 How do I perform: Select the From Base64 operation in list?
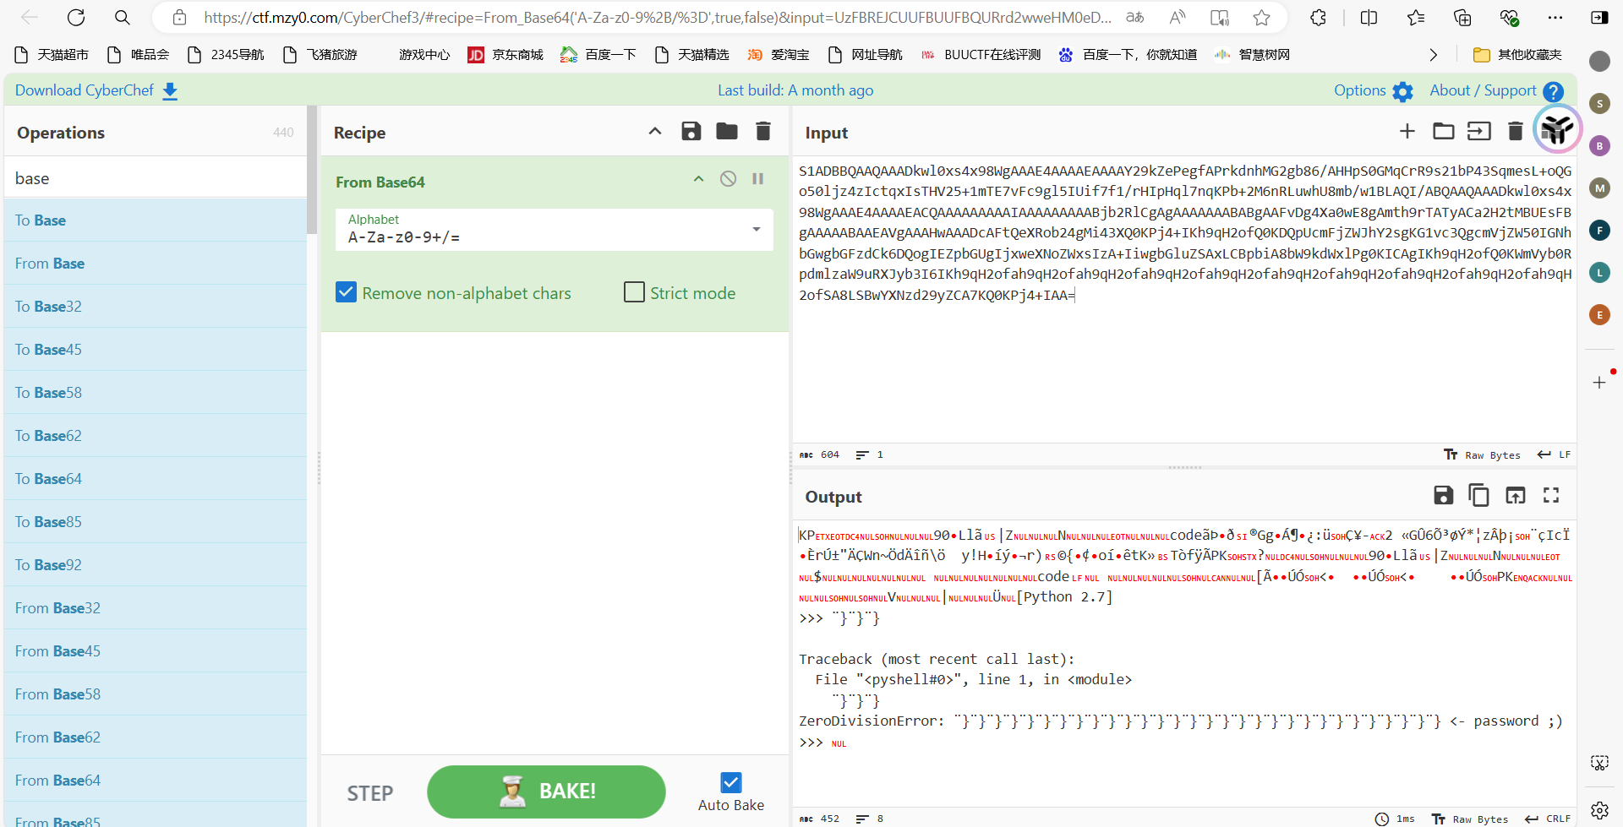point(156,781)
